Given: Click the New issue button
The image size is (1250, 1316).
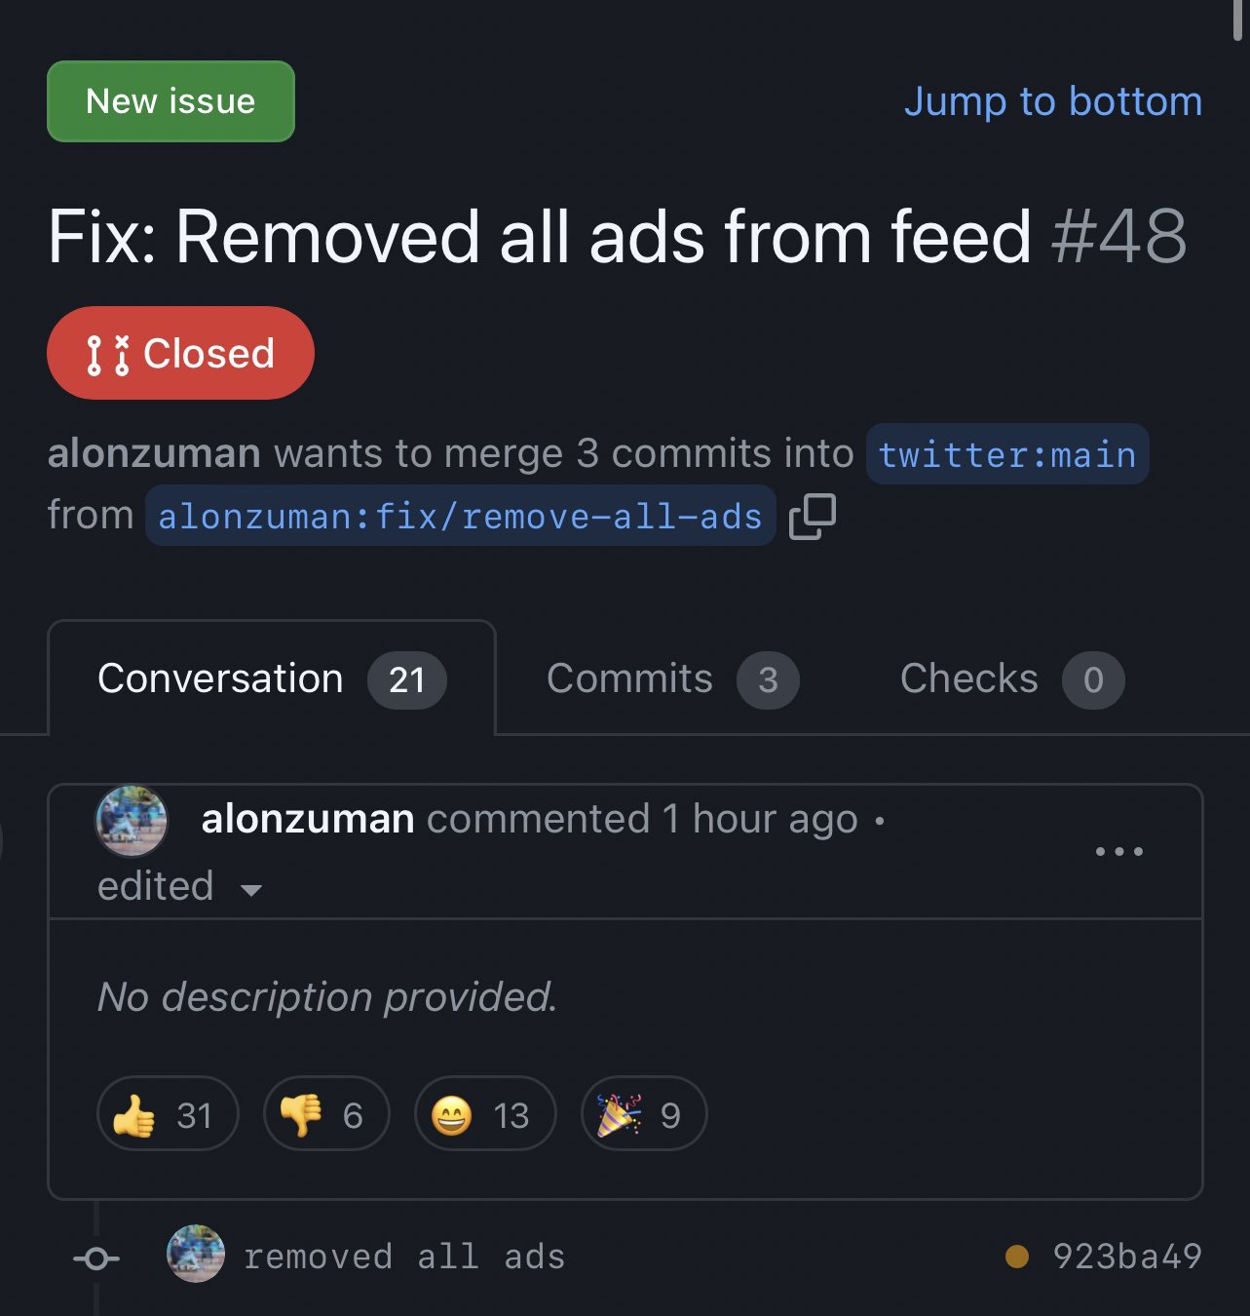Looking at the screenshot, I should [170, 101].
